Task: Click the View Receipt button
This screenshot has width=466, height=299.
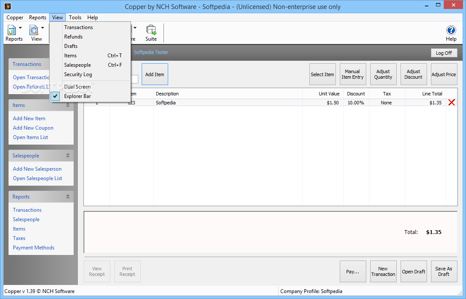Action: pyautogui.click(x=97, y=271)
